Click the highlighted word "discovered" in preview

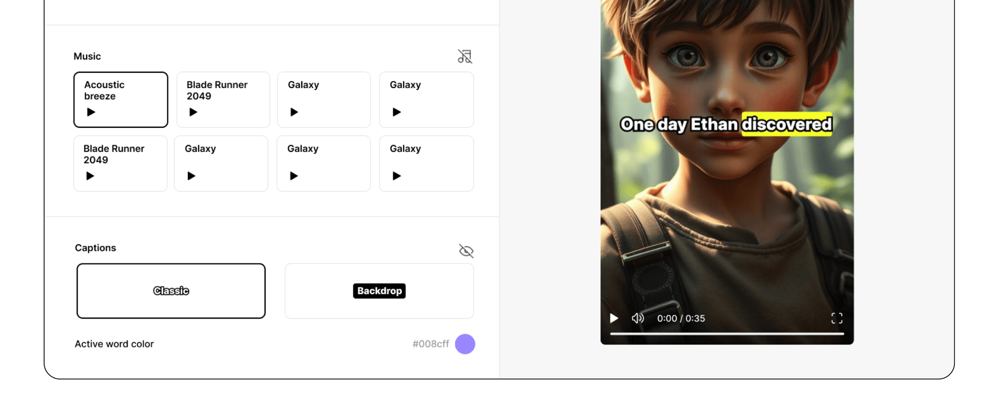tap(787, 124)
